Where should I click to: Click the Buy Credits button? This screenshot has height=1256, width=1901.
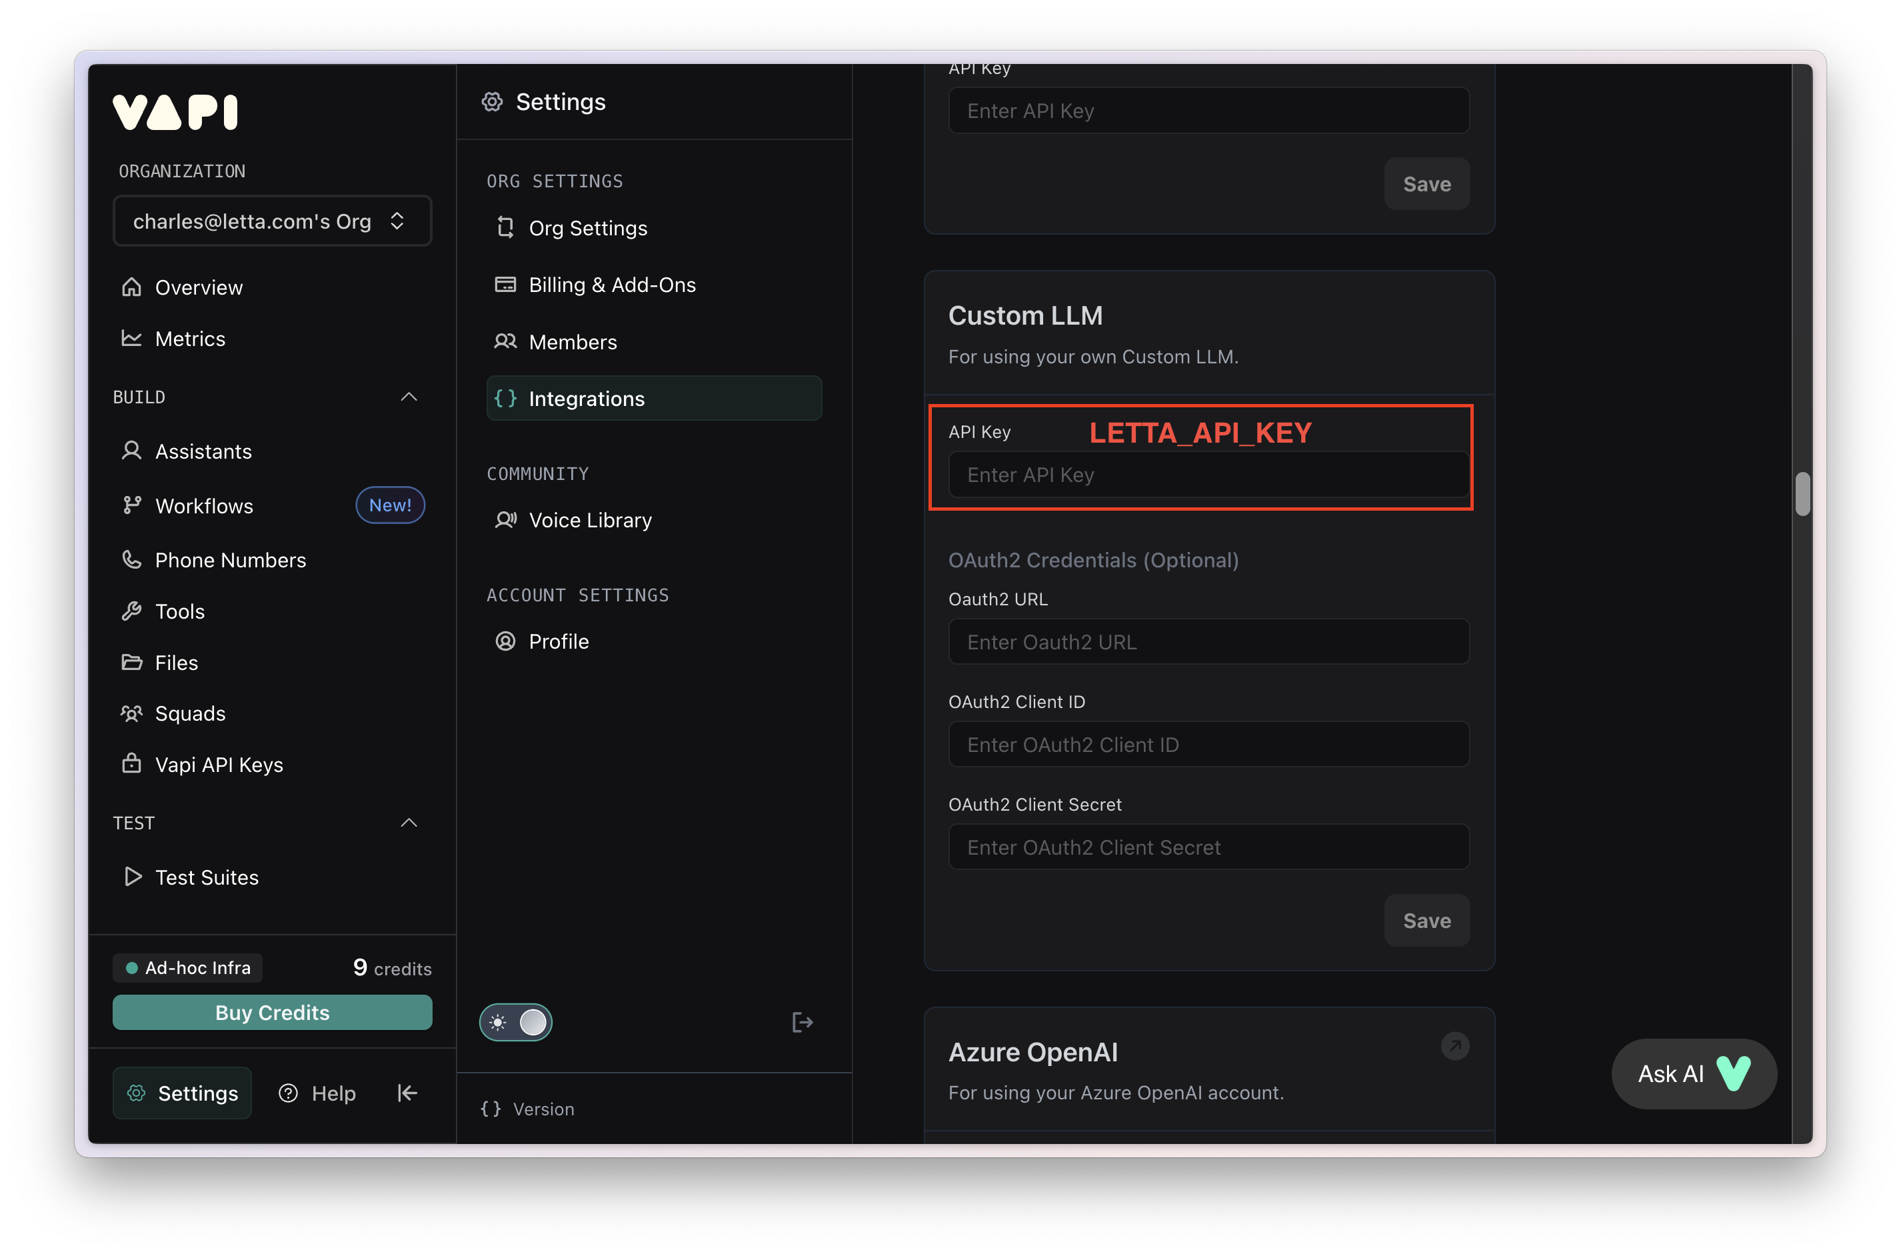coord(271,1013)
